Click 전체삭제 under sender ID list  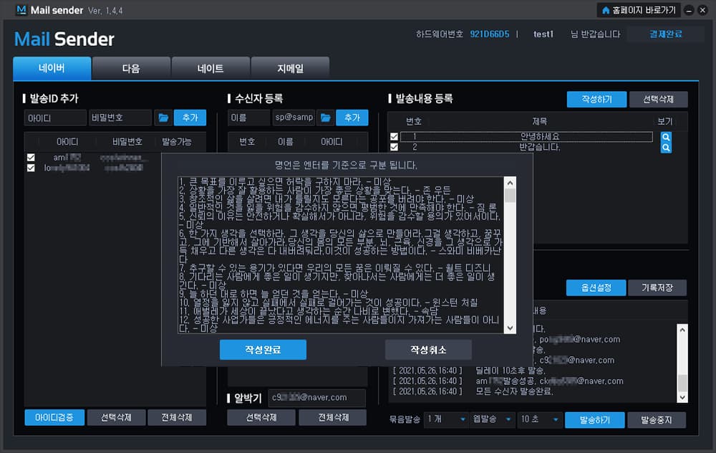pyautogui.click(x=177, y=417)
